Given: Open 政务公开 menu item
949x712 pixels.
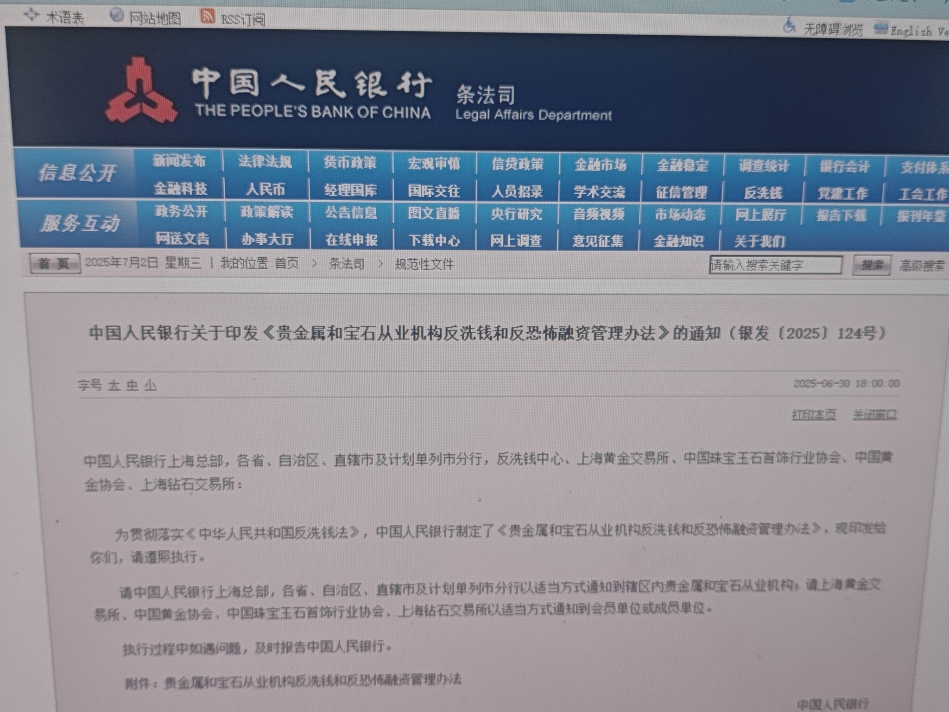Looking at the screenshot, I should (x=182, y=211).
